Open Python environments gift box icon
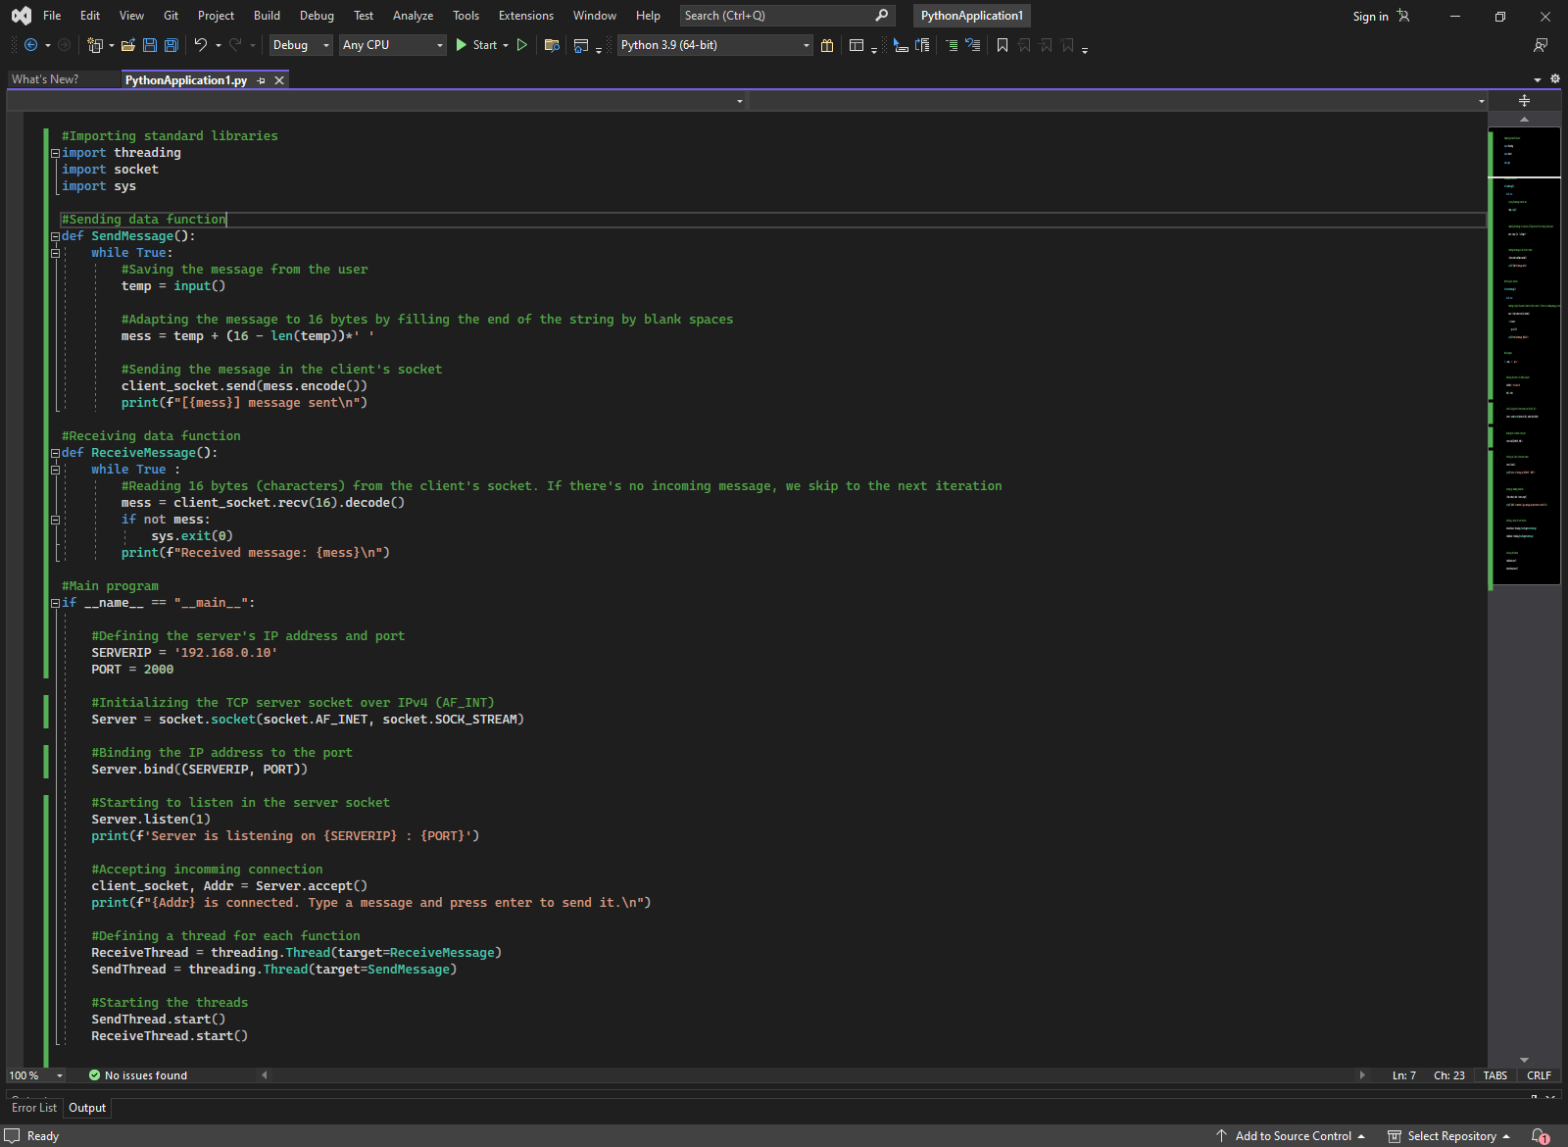The image size is (1568, 1147). click(827, 45)
